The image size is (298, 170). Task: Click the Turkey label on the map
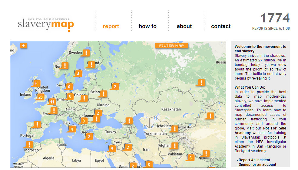111,132
